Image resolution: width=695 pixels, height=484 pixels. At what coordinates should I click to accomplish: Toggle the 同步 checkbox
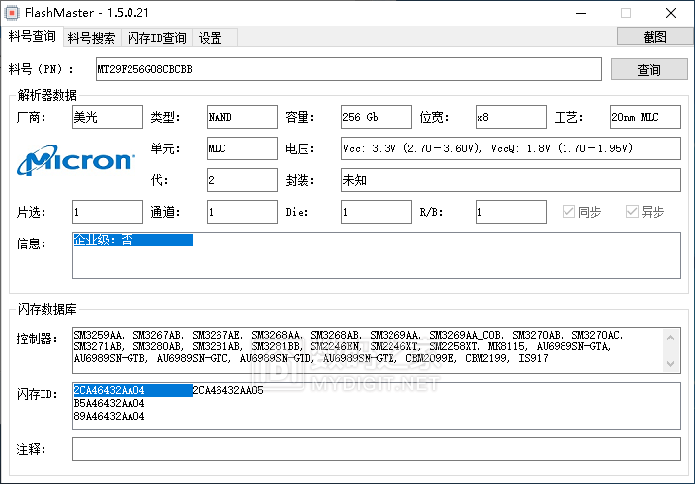point(581,212)
